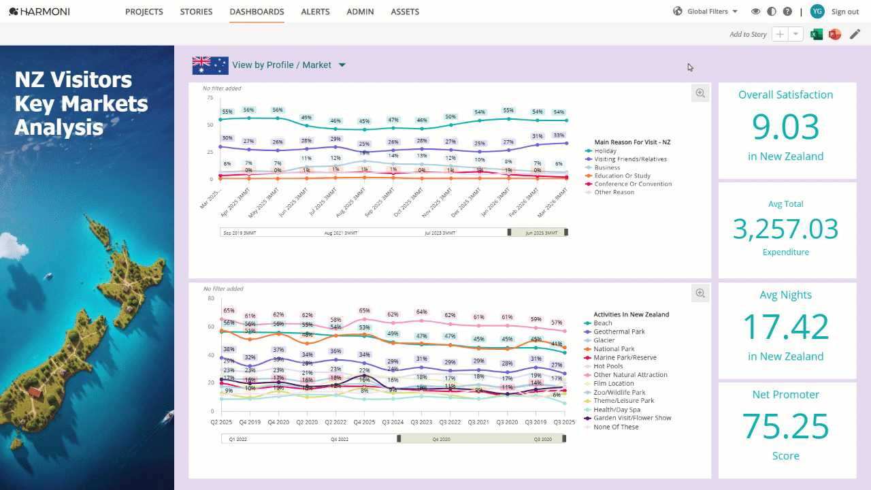Image resolution: width=871 pixels, height=490 pixels.
Task: Add to Story using the plus button
Action: pyautogui.click(x=780, y=34)
